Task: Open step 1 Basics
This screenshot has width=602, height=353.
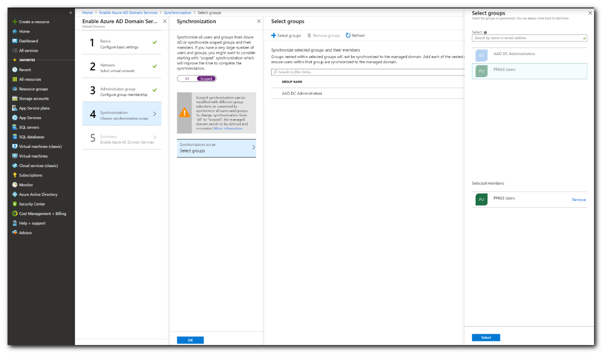Action: 122,44
